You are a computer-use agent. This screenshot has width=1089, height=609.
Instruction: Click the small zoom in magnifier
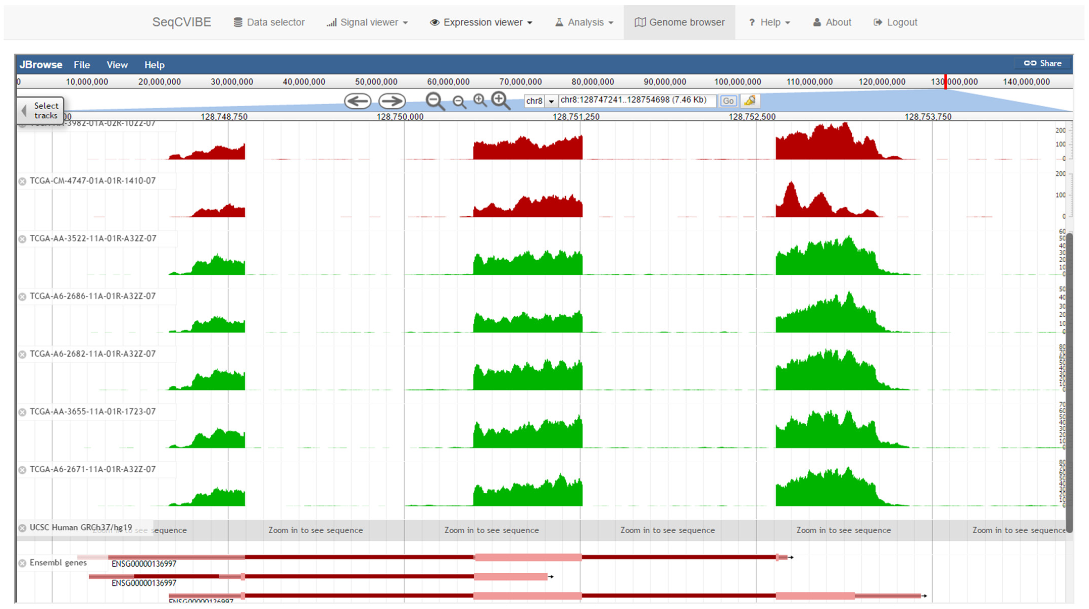tap(480, 100)
